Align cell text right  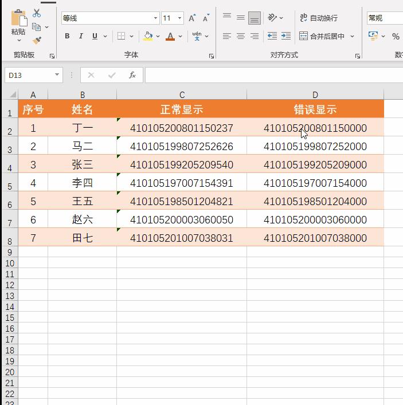point(255,36)
